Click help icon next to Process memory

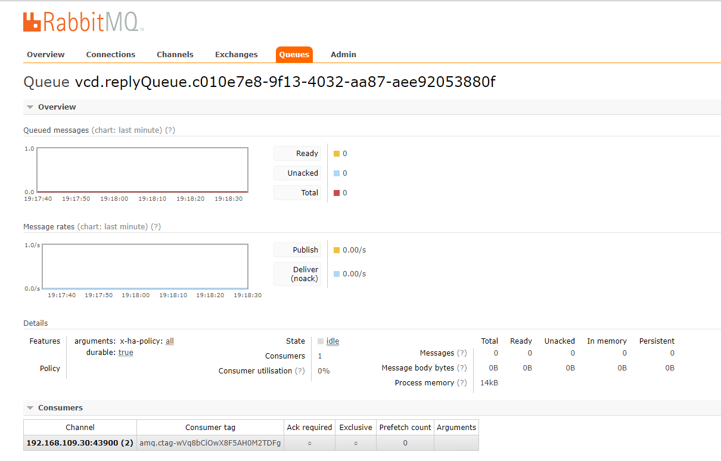pos(462,382)
